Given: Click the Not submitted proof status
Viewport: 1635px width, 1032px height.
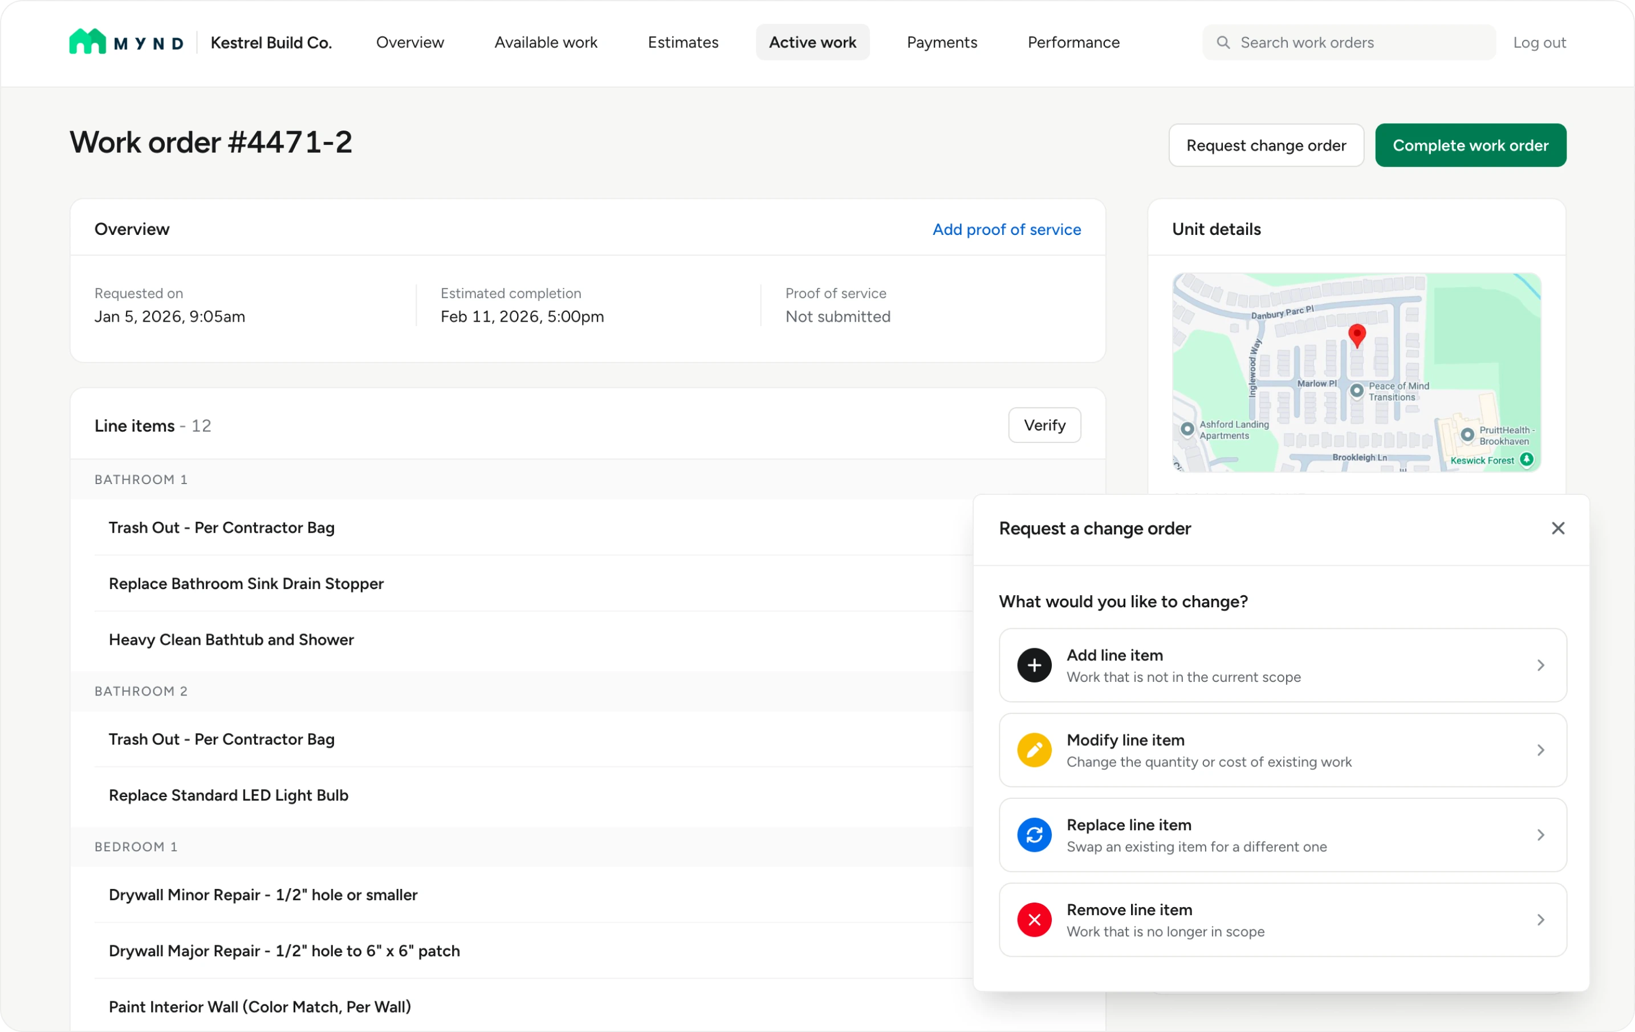Looking at the screenshot, I should point(838,316).
